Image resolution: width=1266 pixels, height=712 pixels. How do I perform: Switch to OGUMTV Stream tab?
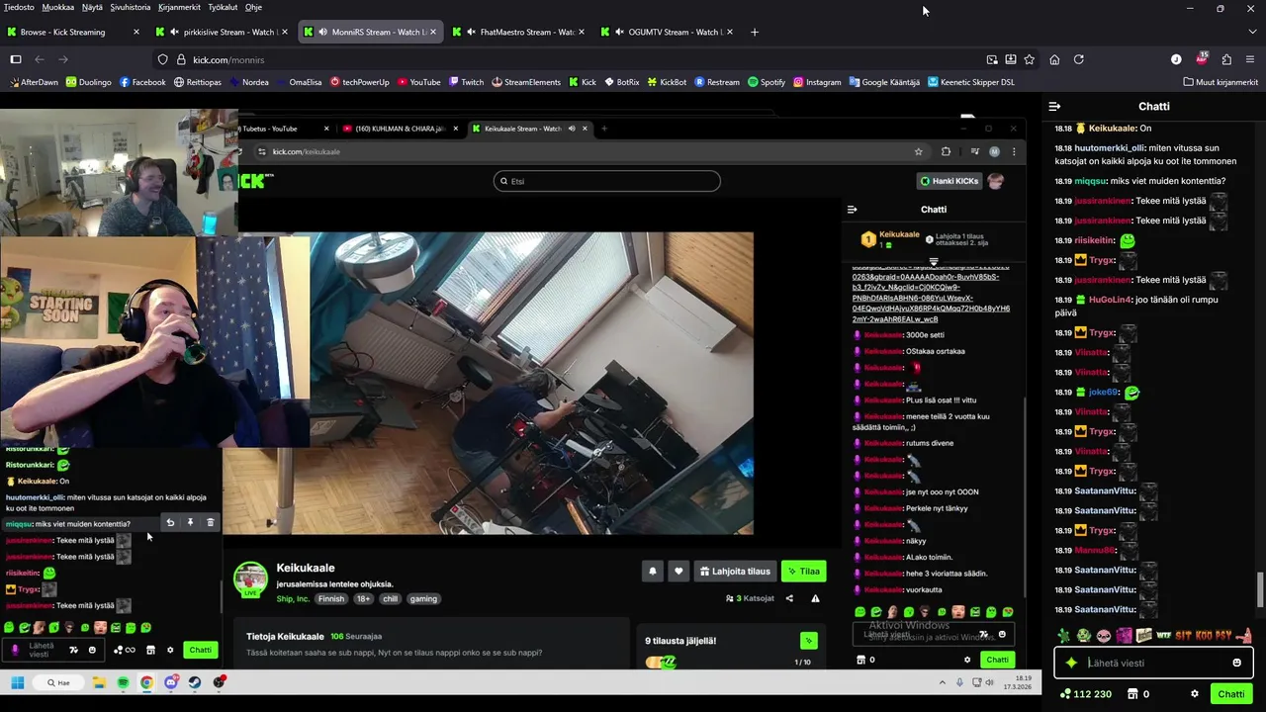pos(666,32)
